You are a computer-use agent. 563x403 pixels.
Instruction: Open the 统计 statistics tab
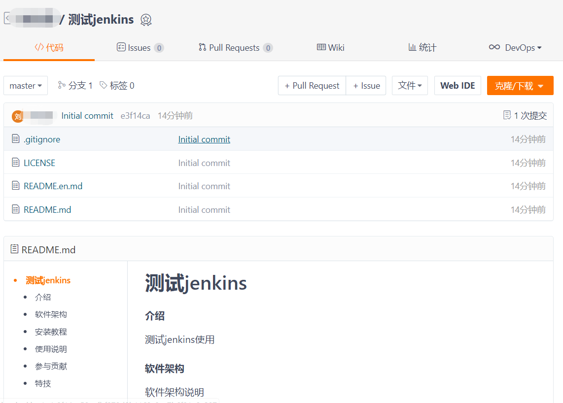pos(422,48)
